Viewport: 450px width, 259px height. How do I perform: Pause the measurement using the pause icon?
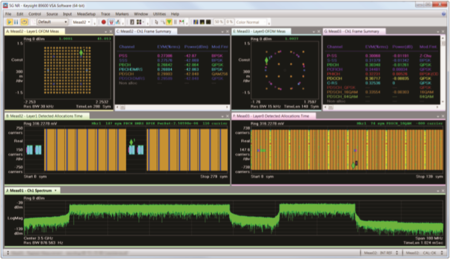[17, 22]
